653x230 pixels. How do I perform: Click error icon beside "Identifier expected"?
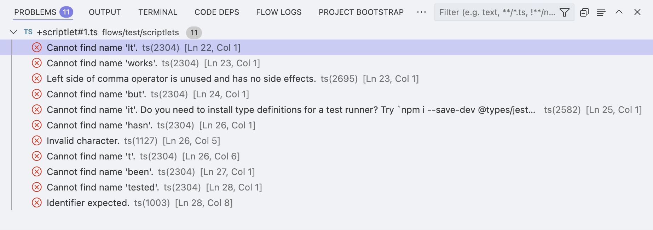point(37,203)
